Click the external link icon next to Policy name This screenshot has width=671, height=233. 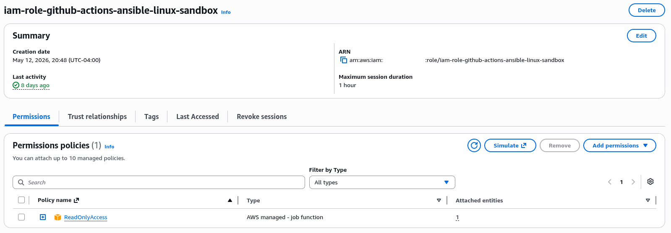tap(76, 200)
